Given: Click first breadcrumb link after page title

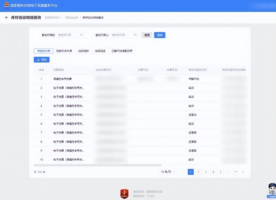Looking at the screenshot, I should click(53, 18).
